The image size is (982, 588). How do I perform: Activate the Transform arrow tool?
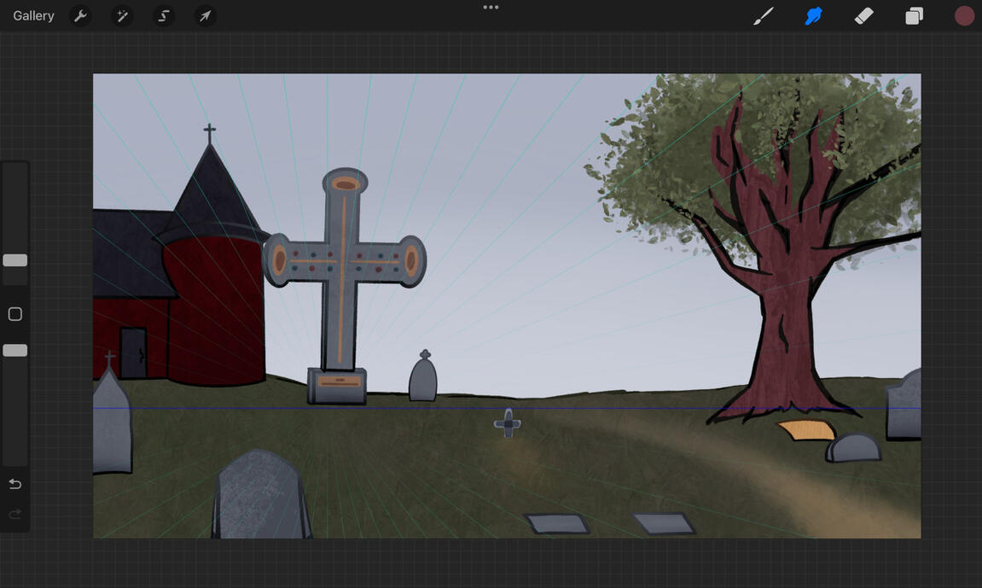pyautogui.click(x=206, y=16)
